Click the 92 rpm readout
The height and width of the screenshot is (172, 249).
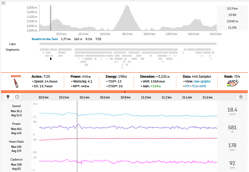(232, 163)
